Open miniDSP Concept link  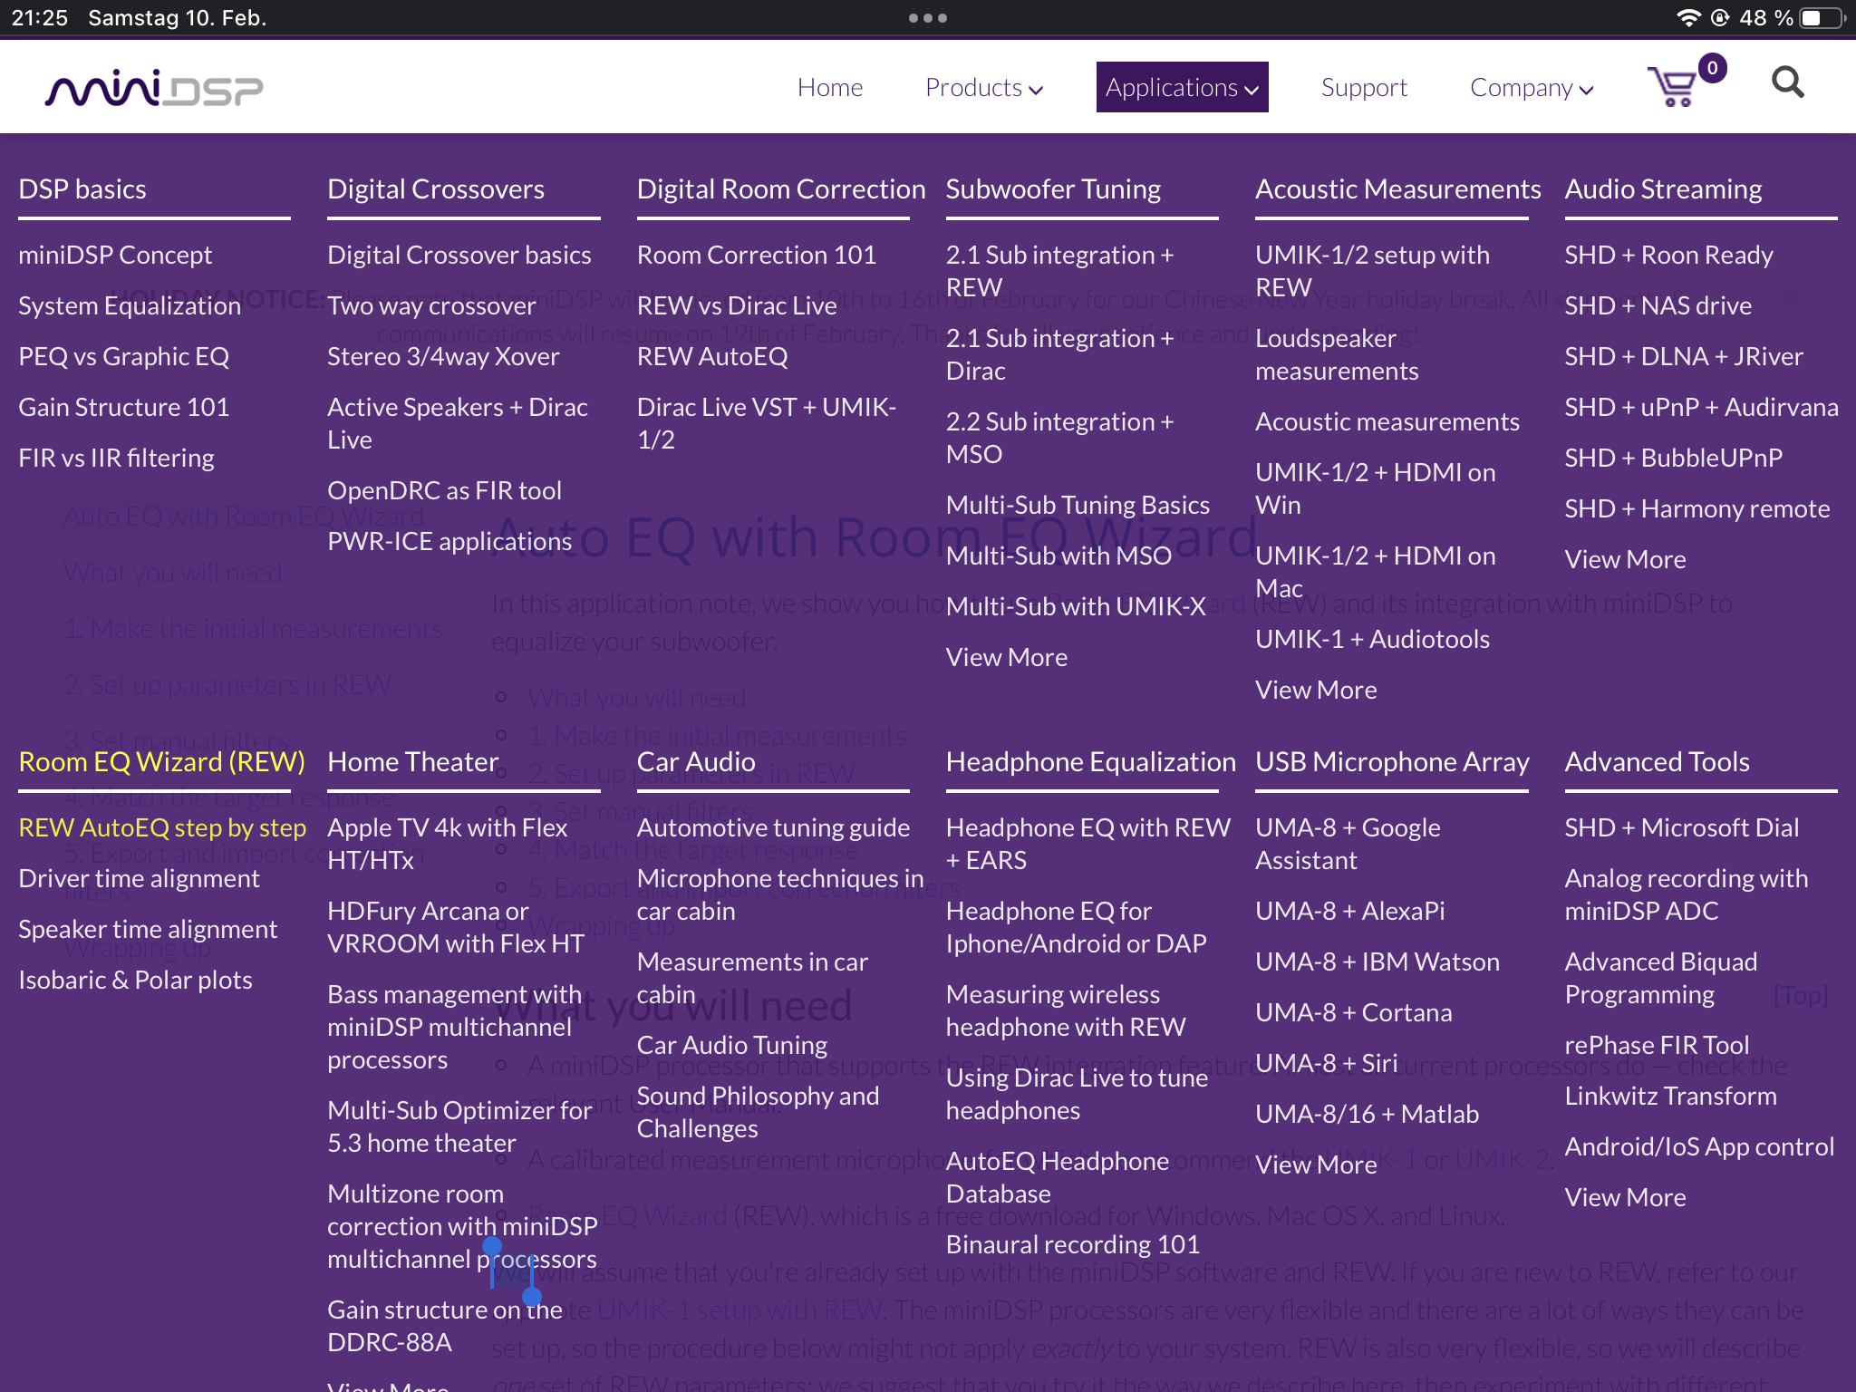pos(115,255)
